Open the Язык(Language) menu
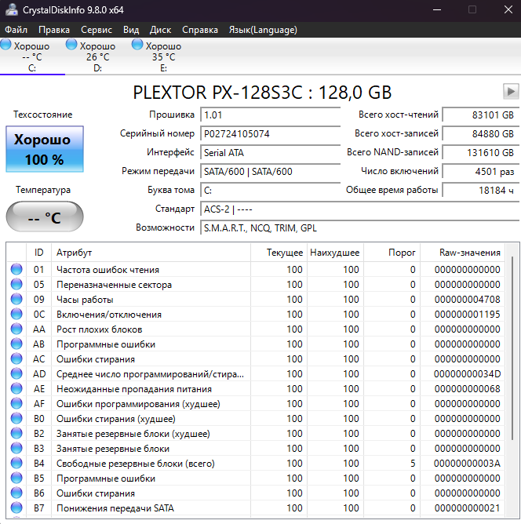This screenshot has width=521, height=524. [x=262, y=30]
